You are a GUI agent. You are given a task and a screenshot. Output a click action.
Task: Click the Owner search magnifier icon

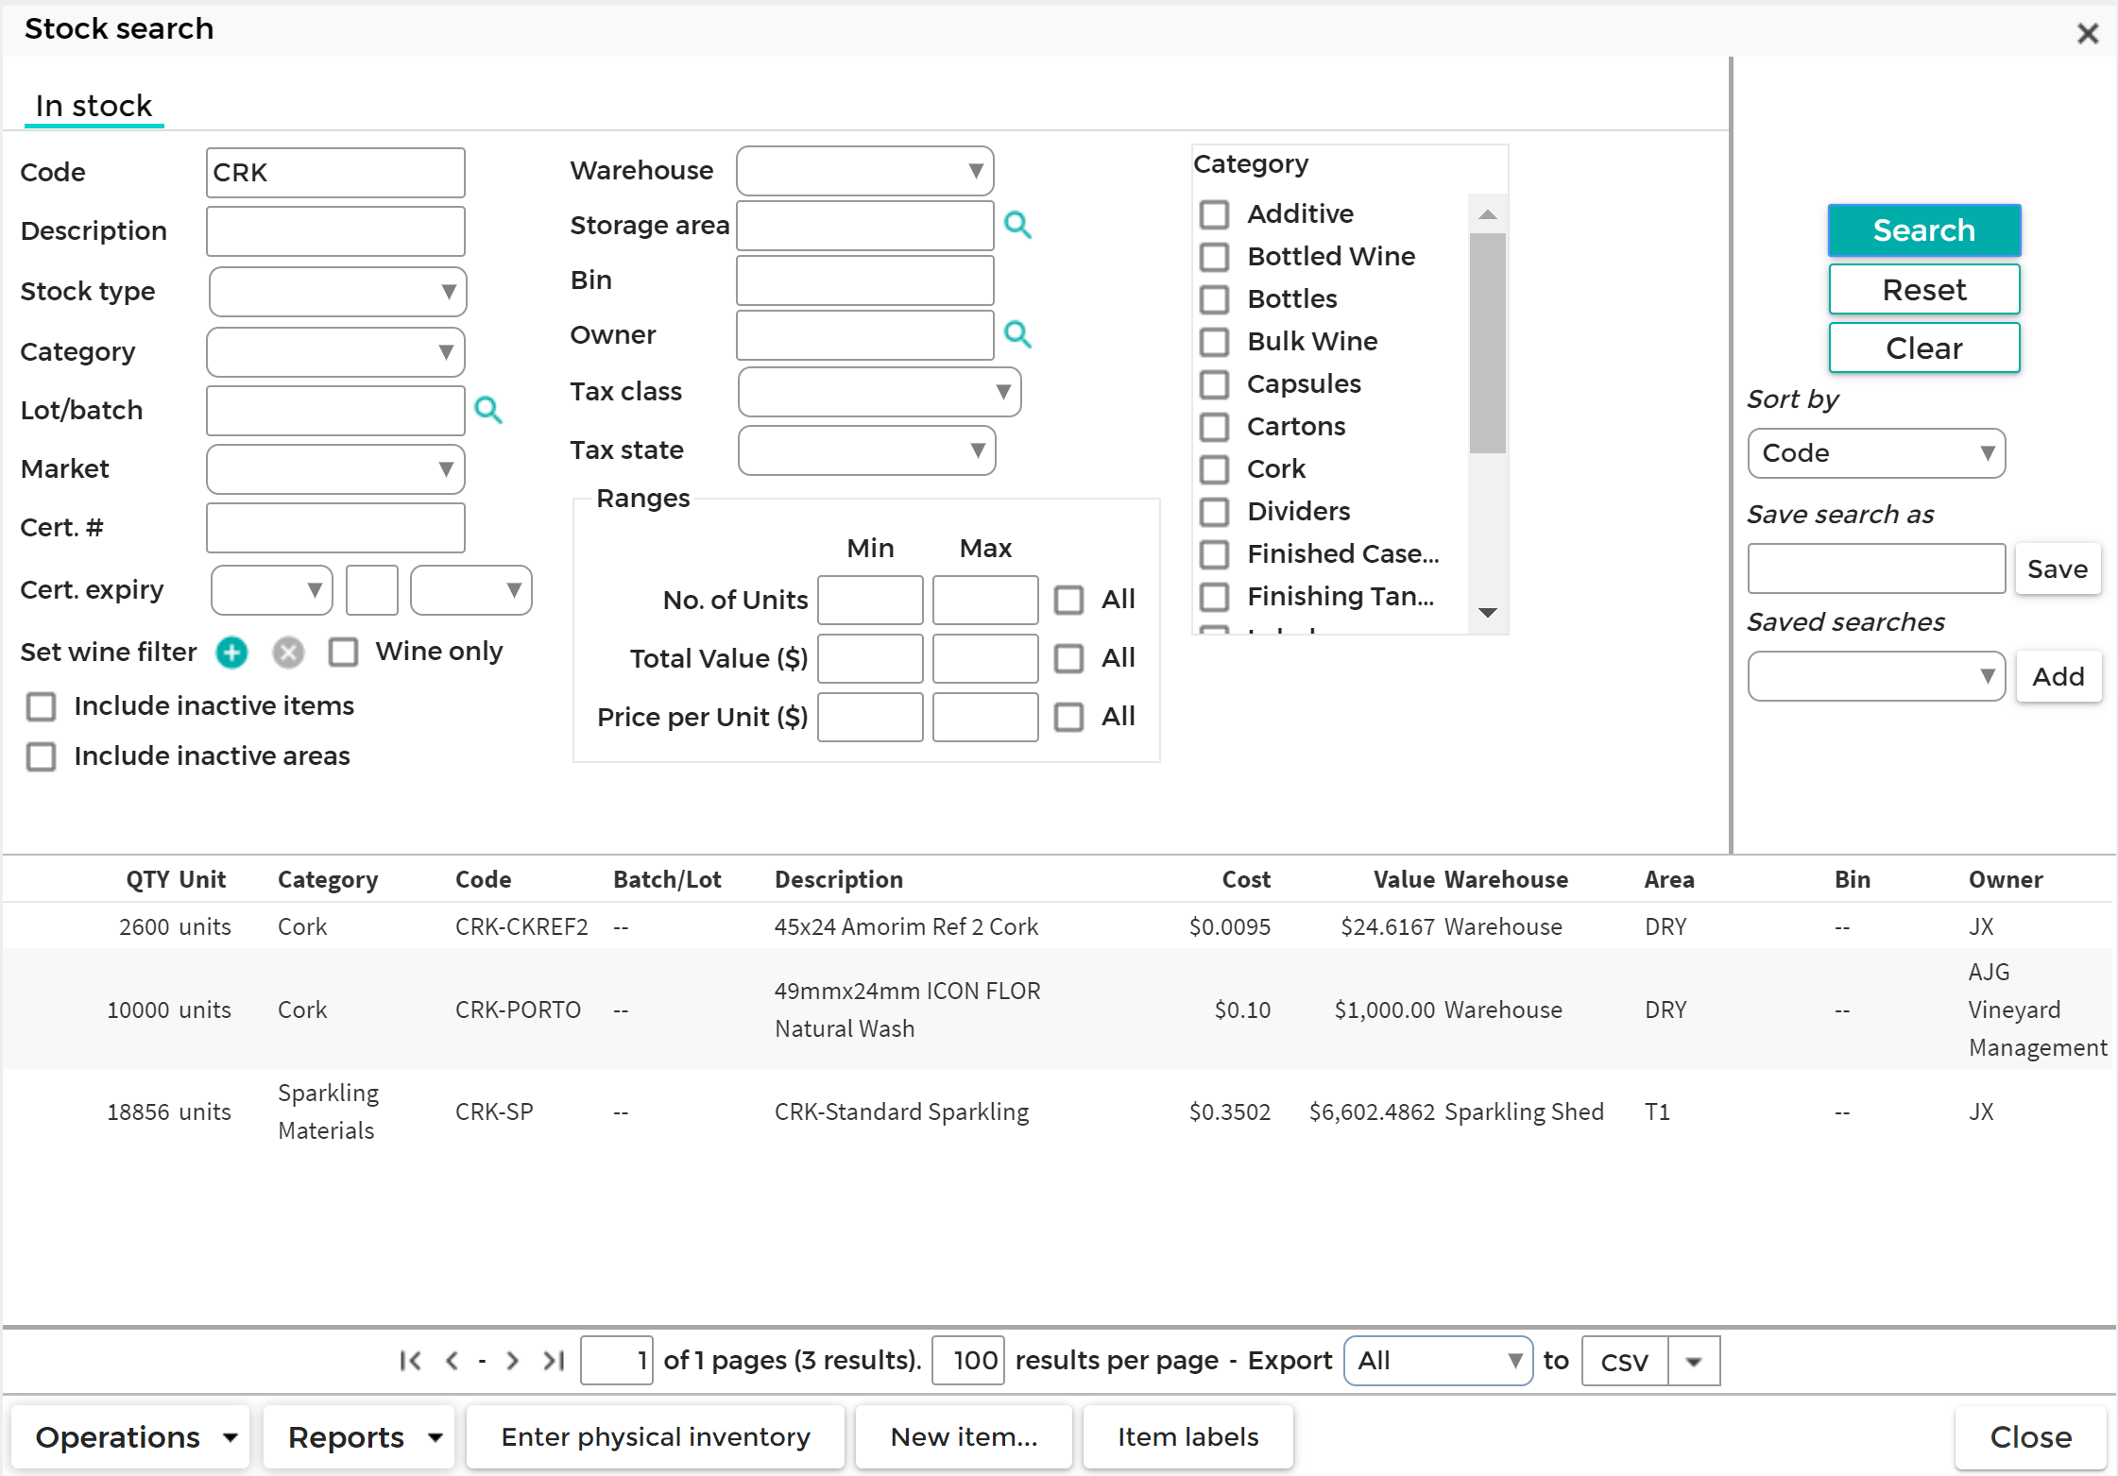[x=1017, y=334]
